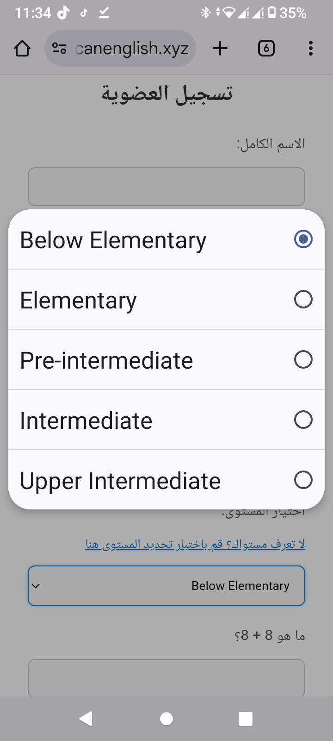Select the Elementary radio button
The image size is (333, 741).
point(303,300)
